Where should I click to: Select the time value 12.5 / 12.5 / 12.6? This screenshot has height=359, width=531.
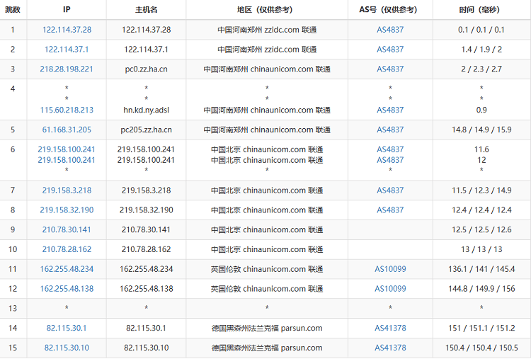point(481,229)
